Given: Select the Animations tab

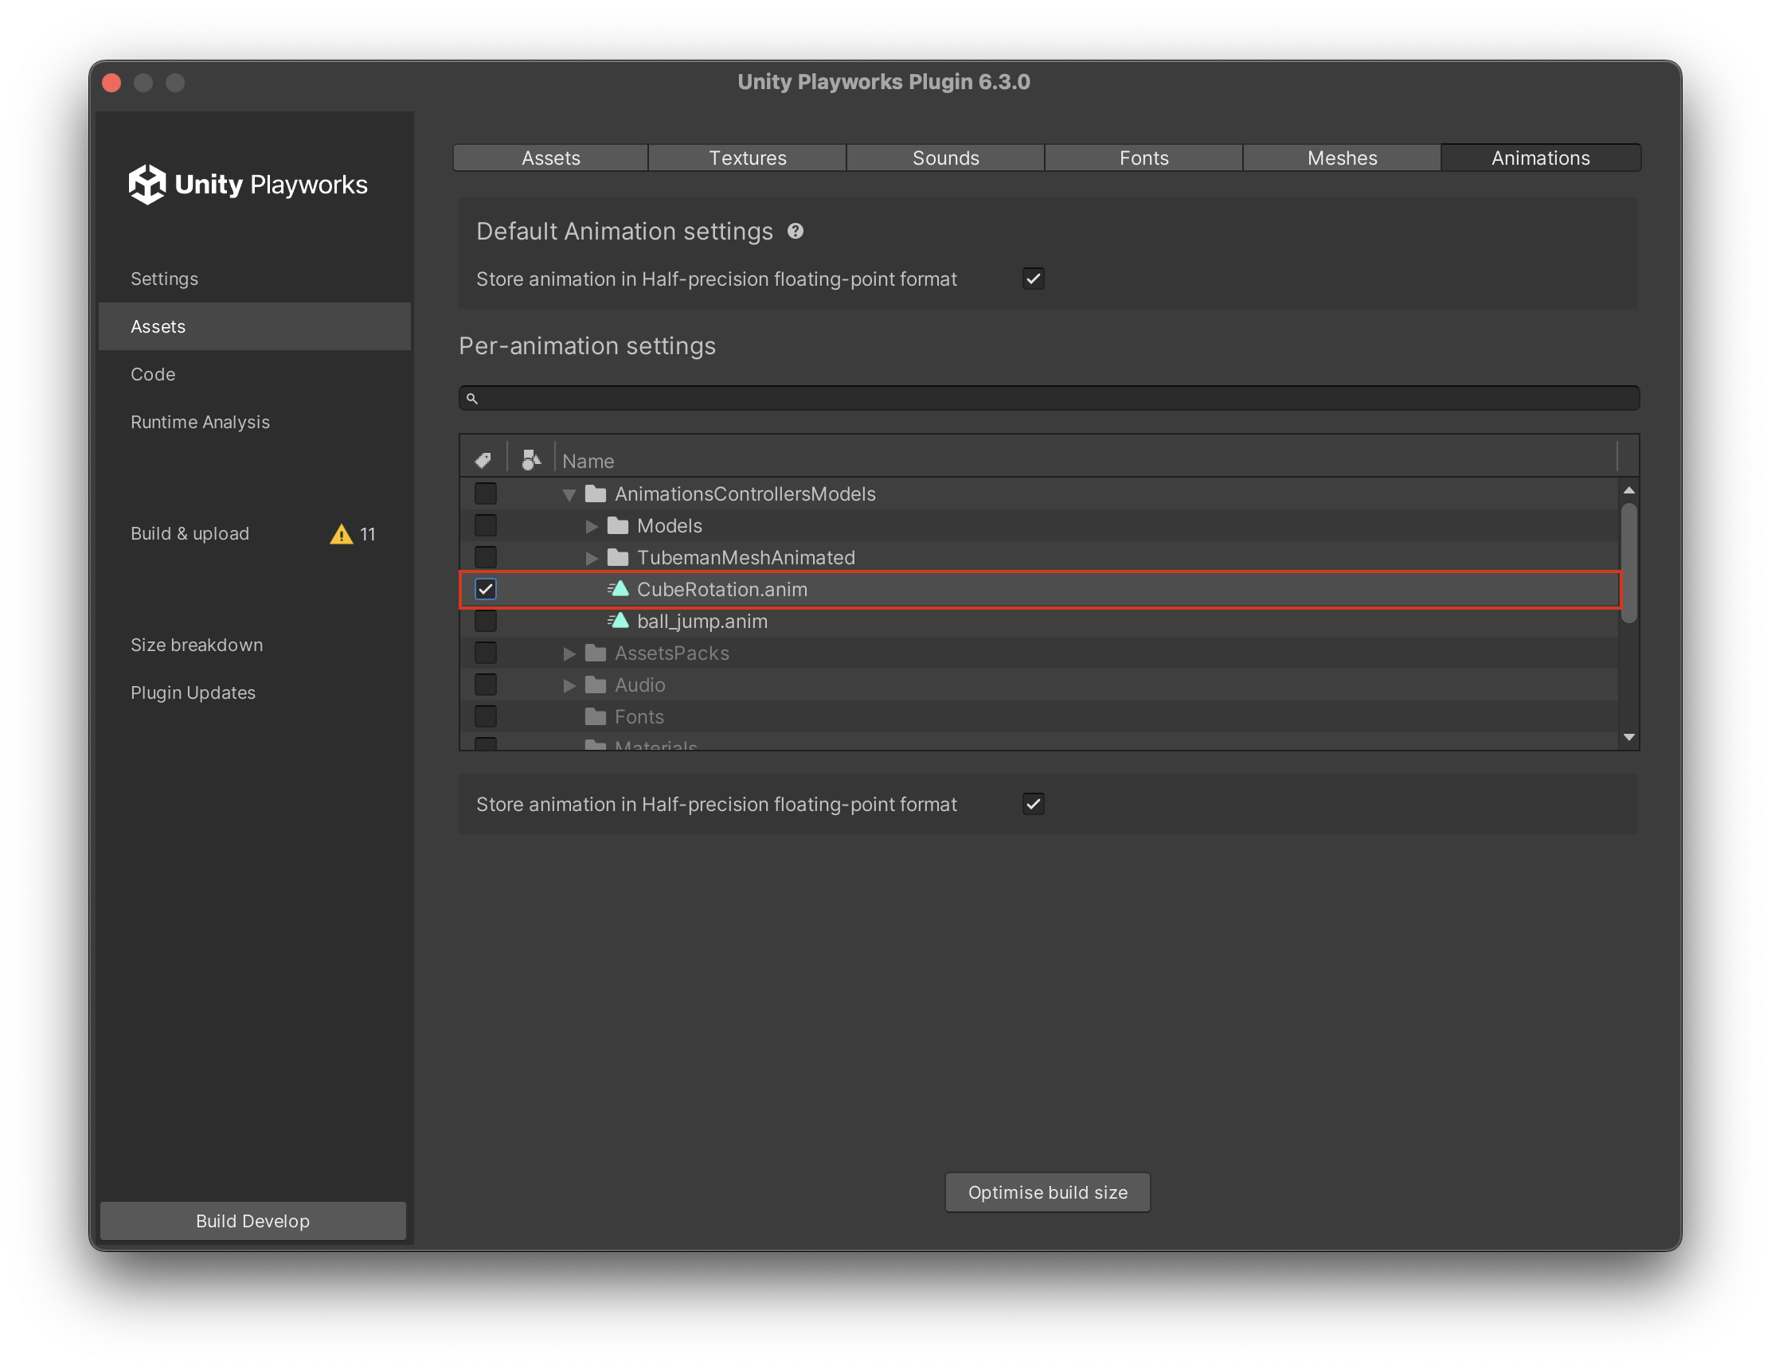Looking at the screenshot, I should 1541,158.
